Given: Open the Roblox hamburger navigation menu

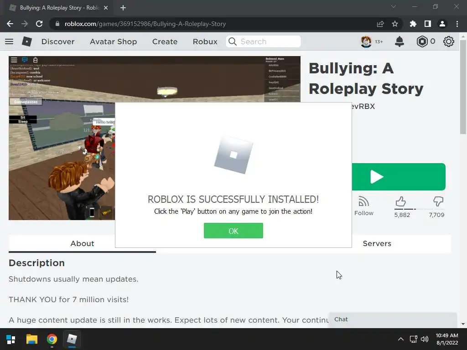Looking at the screenshot, I should [9, 41].
